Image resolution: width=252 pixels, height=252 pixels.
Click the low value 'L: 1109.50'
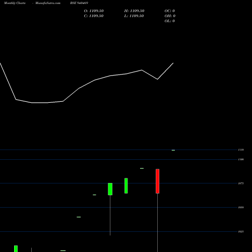tap(134, 16)
